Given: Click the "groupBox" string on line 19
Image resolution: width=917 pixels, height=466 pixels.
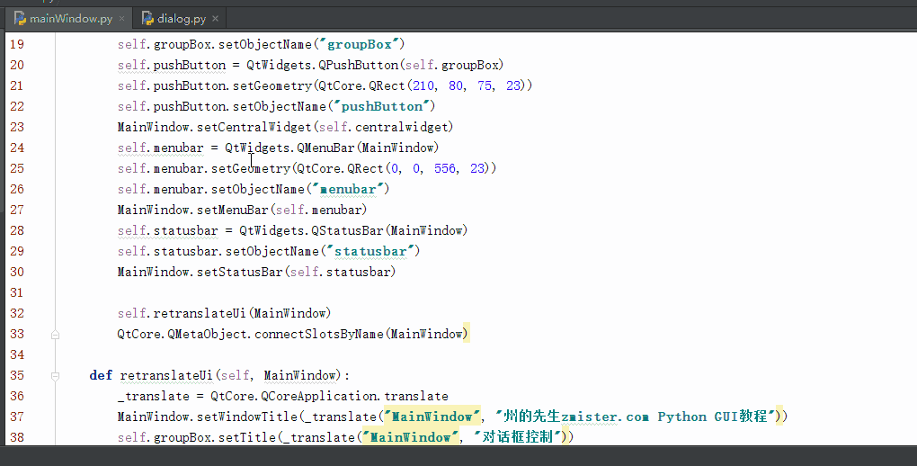Looking at the screenshot, I should click(359, 44).
